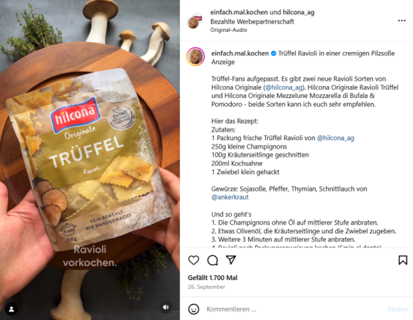The image size is (413, 320).
Task: Share post using paper plane icon
Action: point(231,260)
